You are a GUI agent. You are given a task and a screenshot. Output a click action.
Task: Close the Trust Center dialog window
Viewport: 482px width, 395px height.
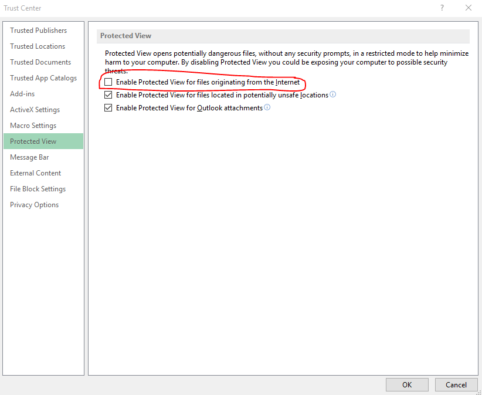click(x=468, y=8)
